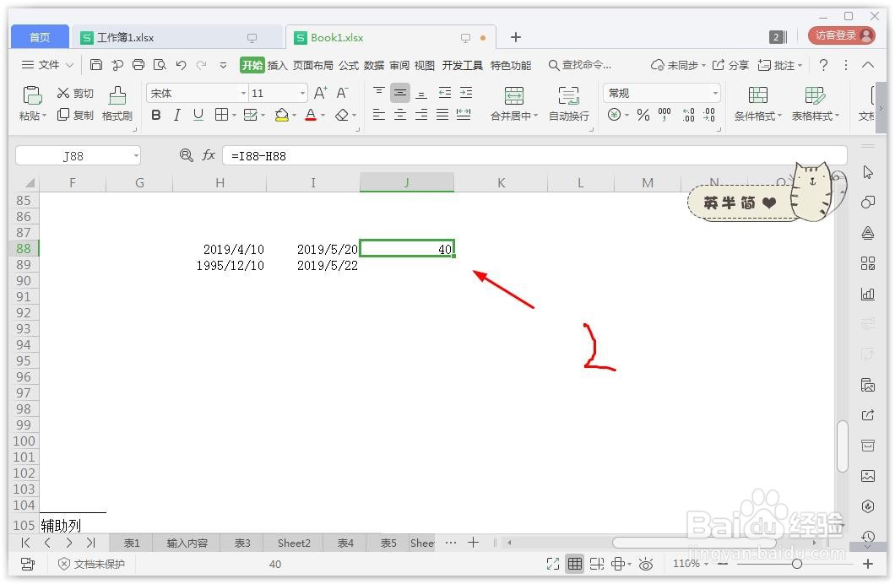
Task: Select the Sheet2 sheet tab
Action: click(x=294, y=543)
